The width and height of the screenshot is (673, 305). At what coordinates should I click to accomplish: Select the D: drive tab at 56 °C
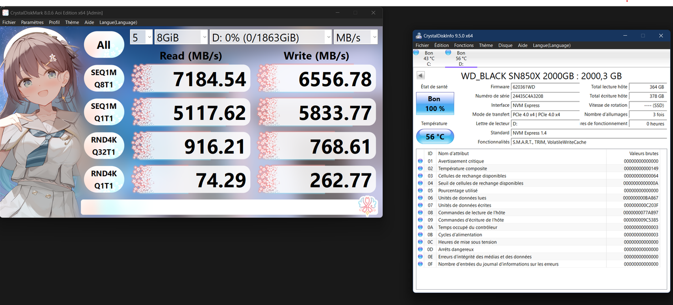(460, 58)
